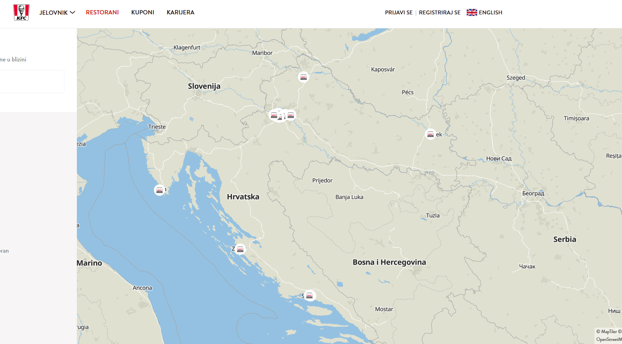Select the KFC marker on the Istrian coast
Image resolution: width=622 pixels, height=344 pixels.
pos(159,190)
